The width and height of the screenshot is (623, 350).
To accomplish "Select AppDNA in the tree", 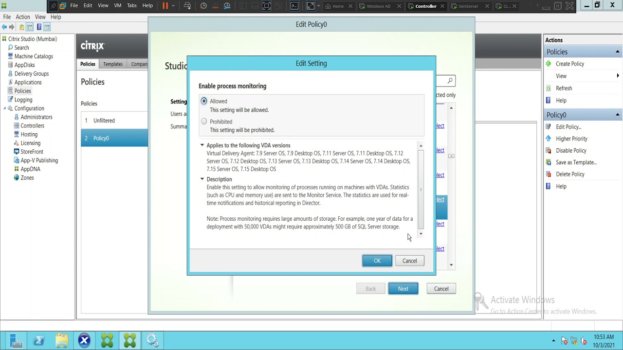I will pyautogui.click(x=30, y=169).
